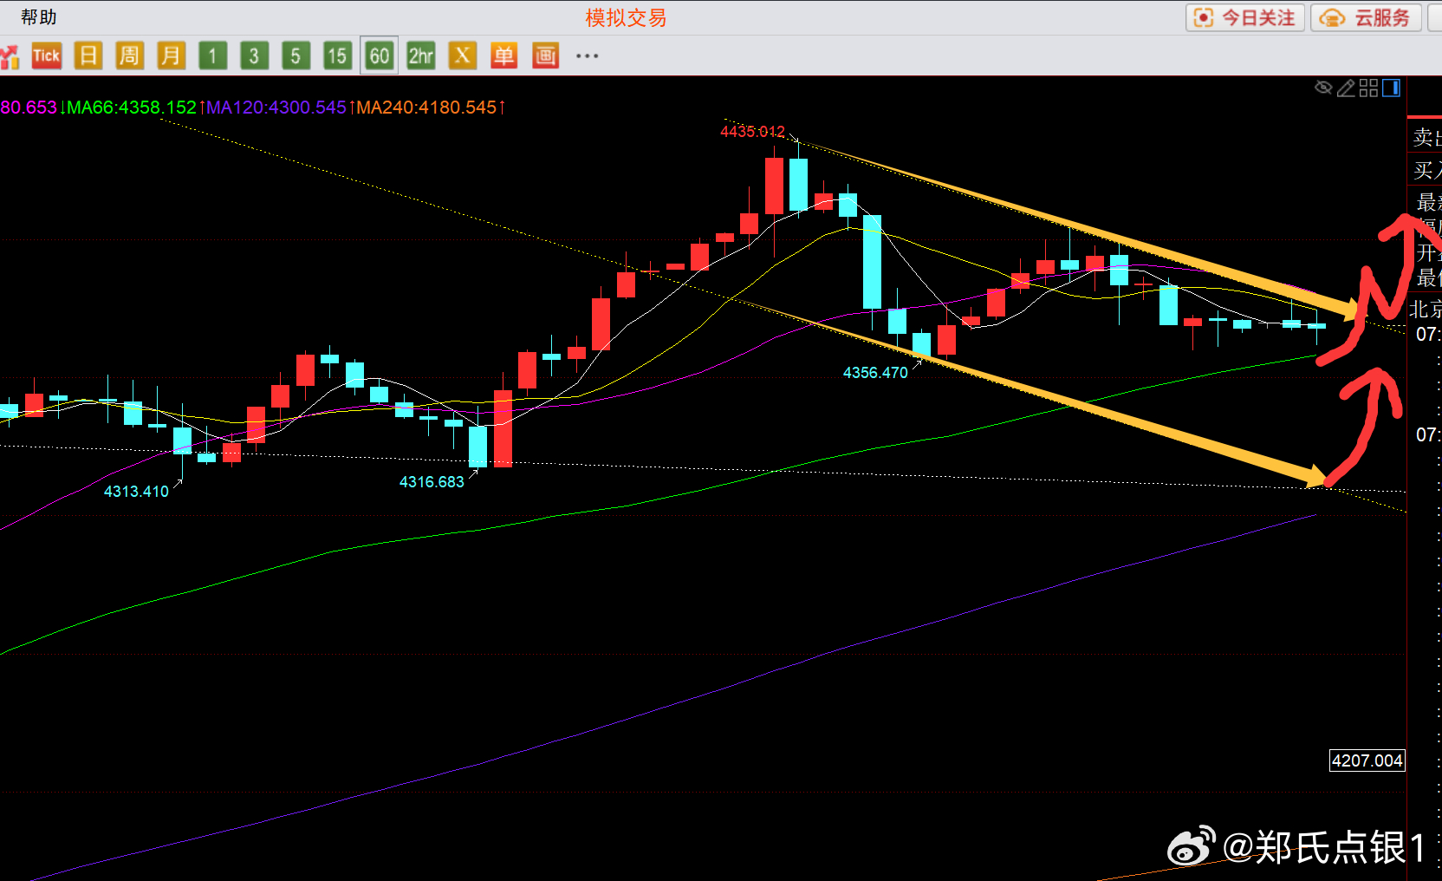Click the MA240:4180.545 indicator label

[426, 108]
